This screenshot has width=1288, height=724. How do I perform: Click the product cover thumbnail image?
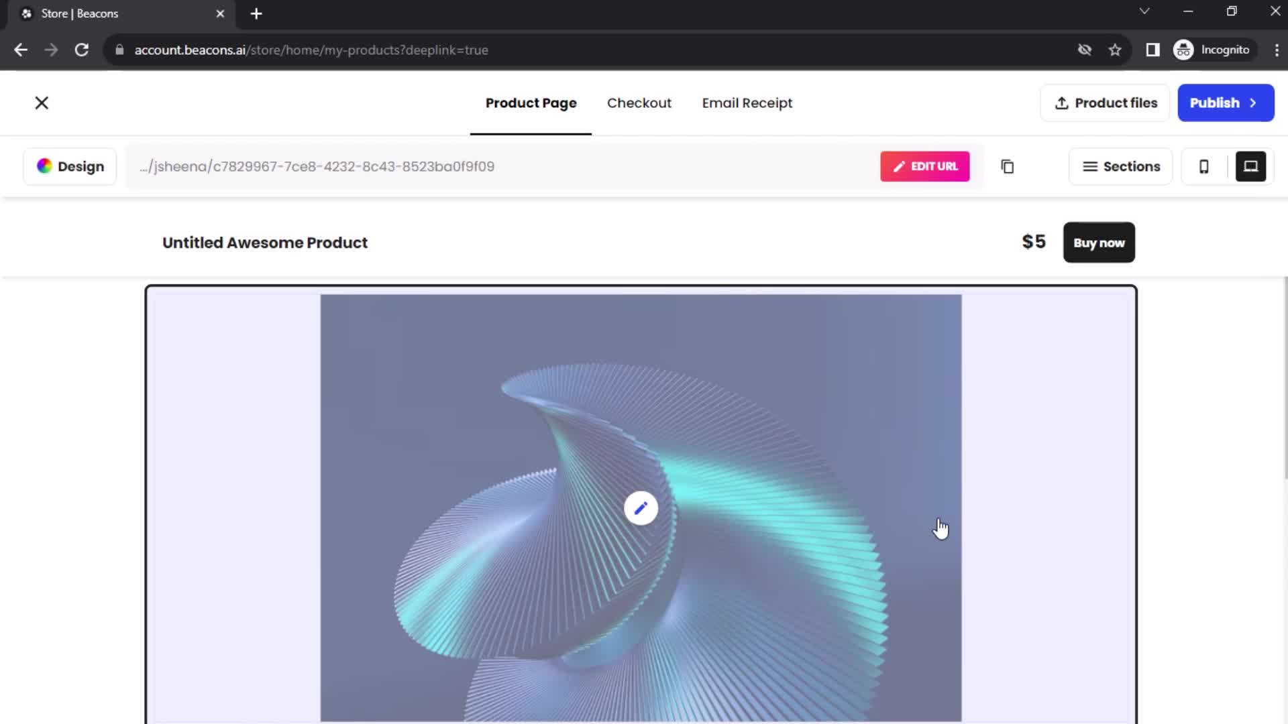point(639,507)
